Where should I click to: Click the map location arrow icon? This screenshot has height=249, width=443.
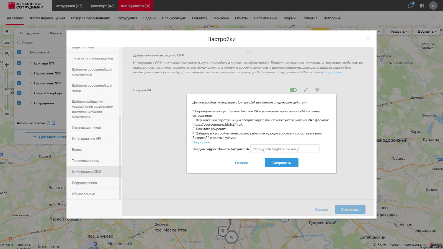click(x=7, y=32)
